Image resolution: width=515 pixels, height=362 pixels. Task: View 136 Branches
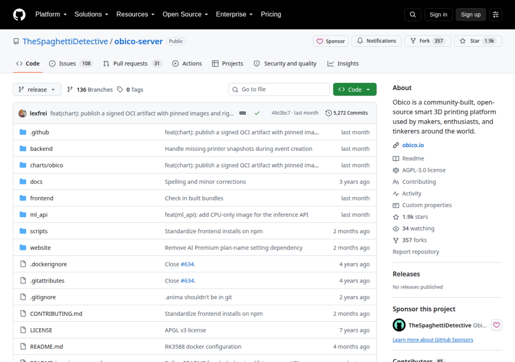point(90,89)
